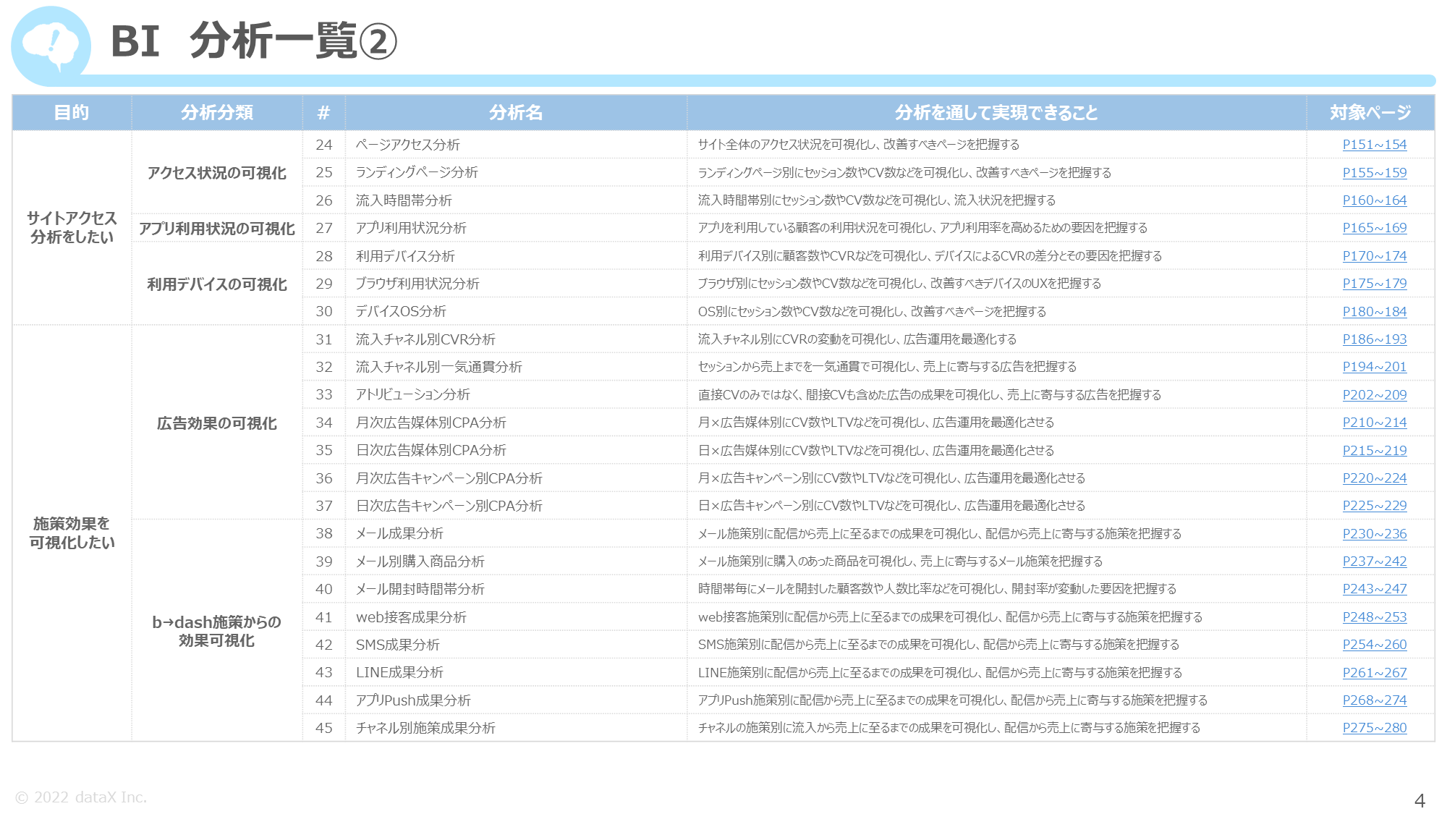Click the 分析を通して実現できること header
The height and width of the screenshot is (814, 1447).
(x=996, y=113)
